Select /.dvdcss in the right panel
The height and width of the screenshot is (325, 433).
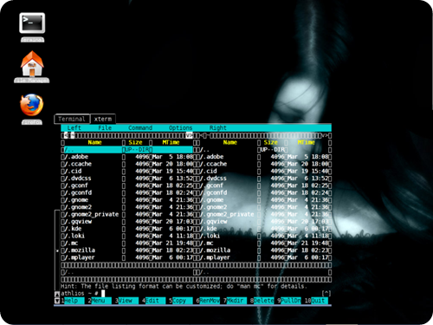tap(264, 179)
